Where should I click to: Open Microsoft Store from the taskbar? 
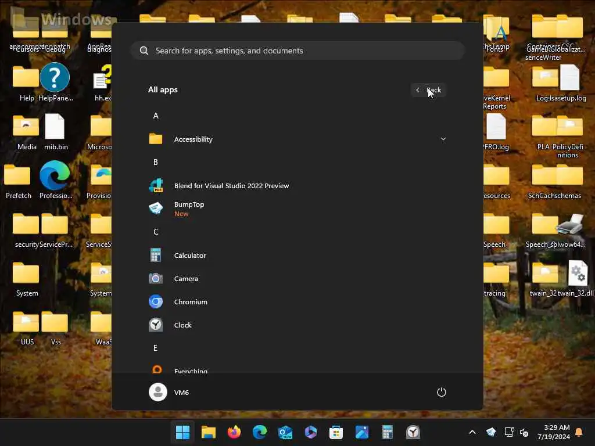[x=336, y=432]
